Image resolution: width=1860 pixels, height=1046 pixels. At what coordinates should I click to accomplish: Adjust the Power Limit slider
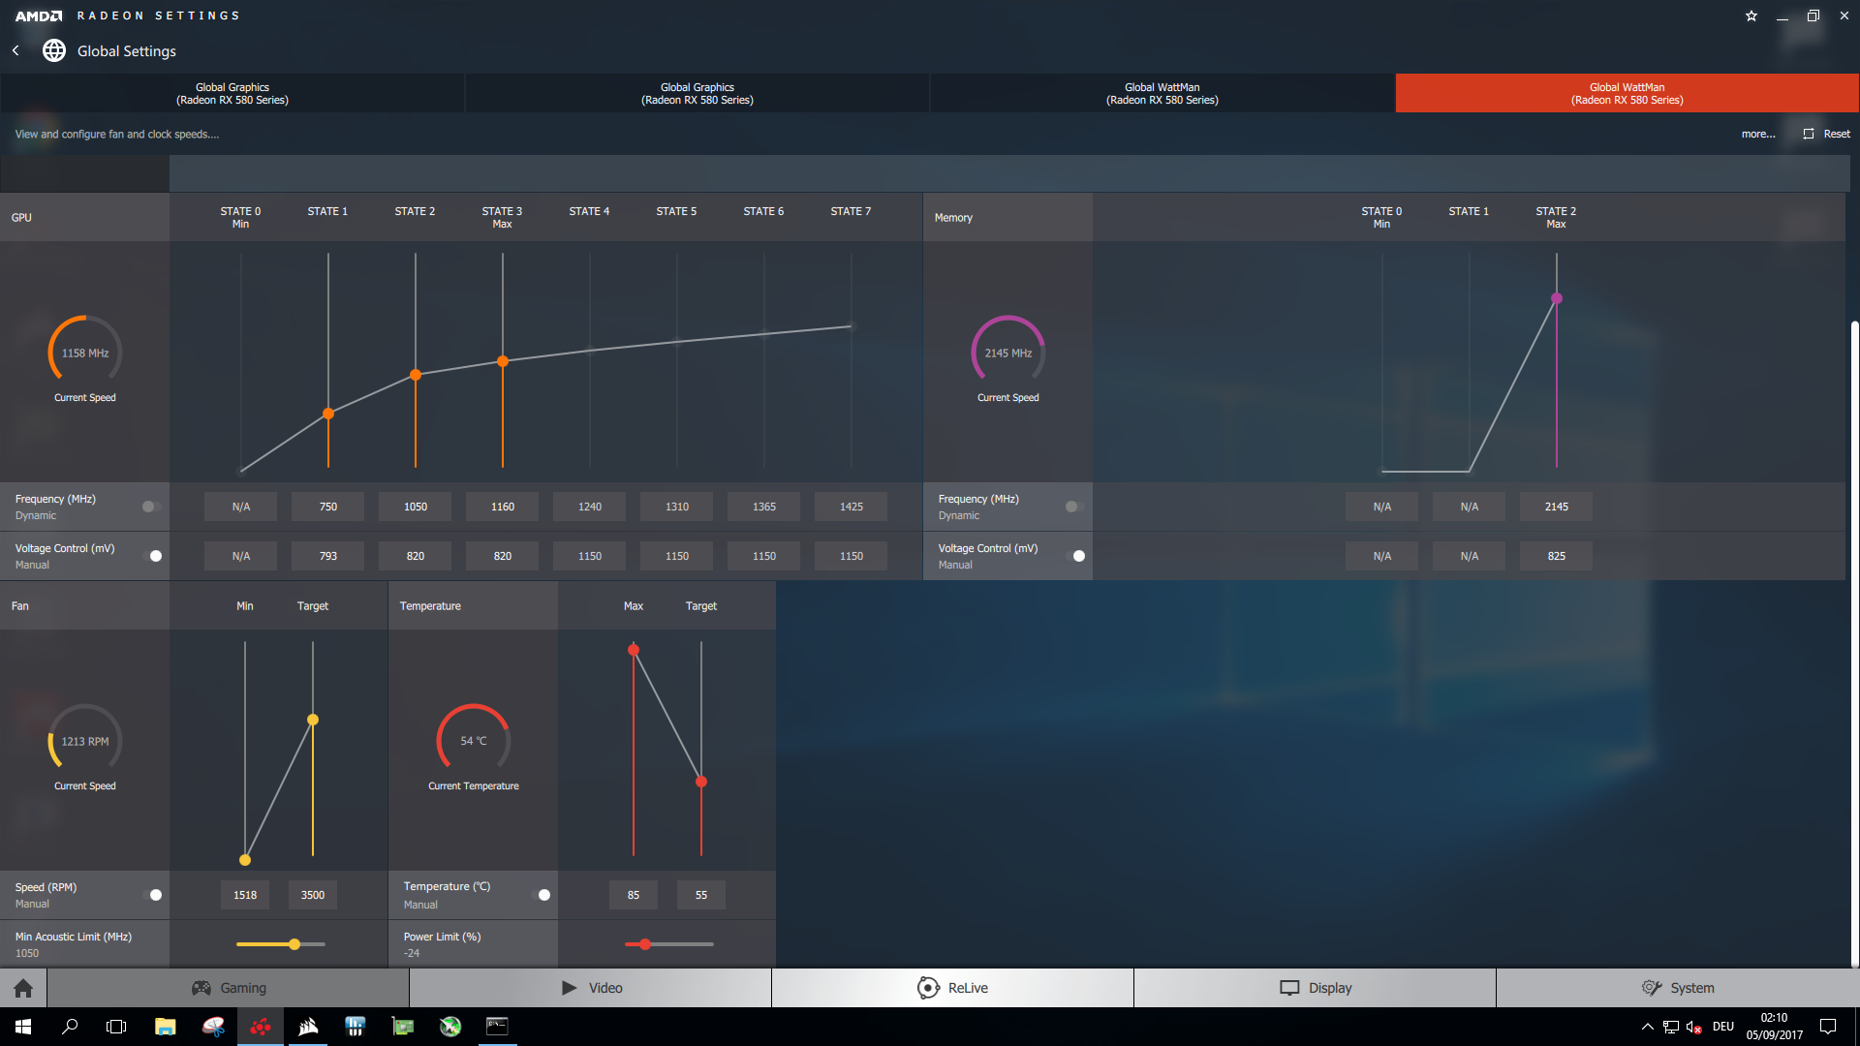point(669,944)
